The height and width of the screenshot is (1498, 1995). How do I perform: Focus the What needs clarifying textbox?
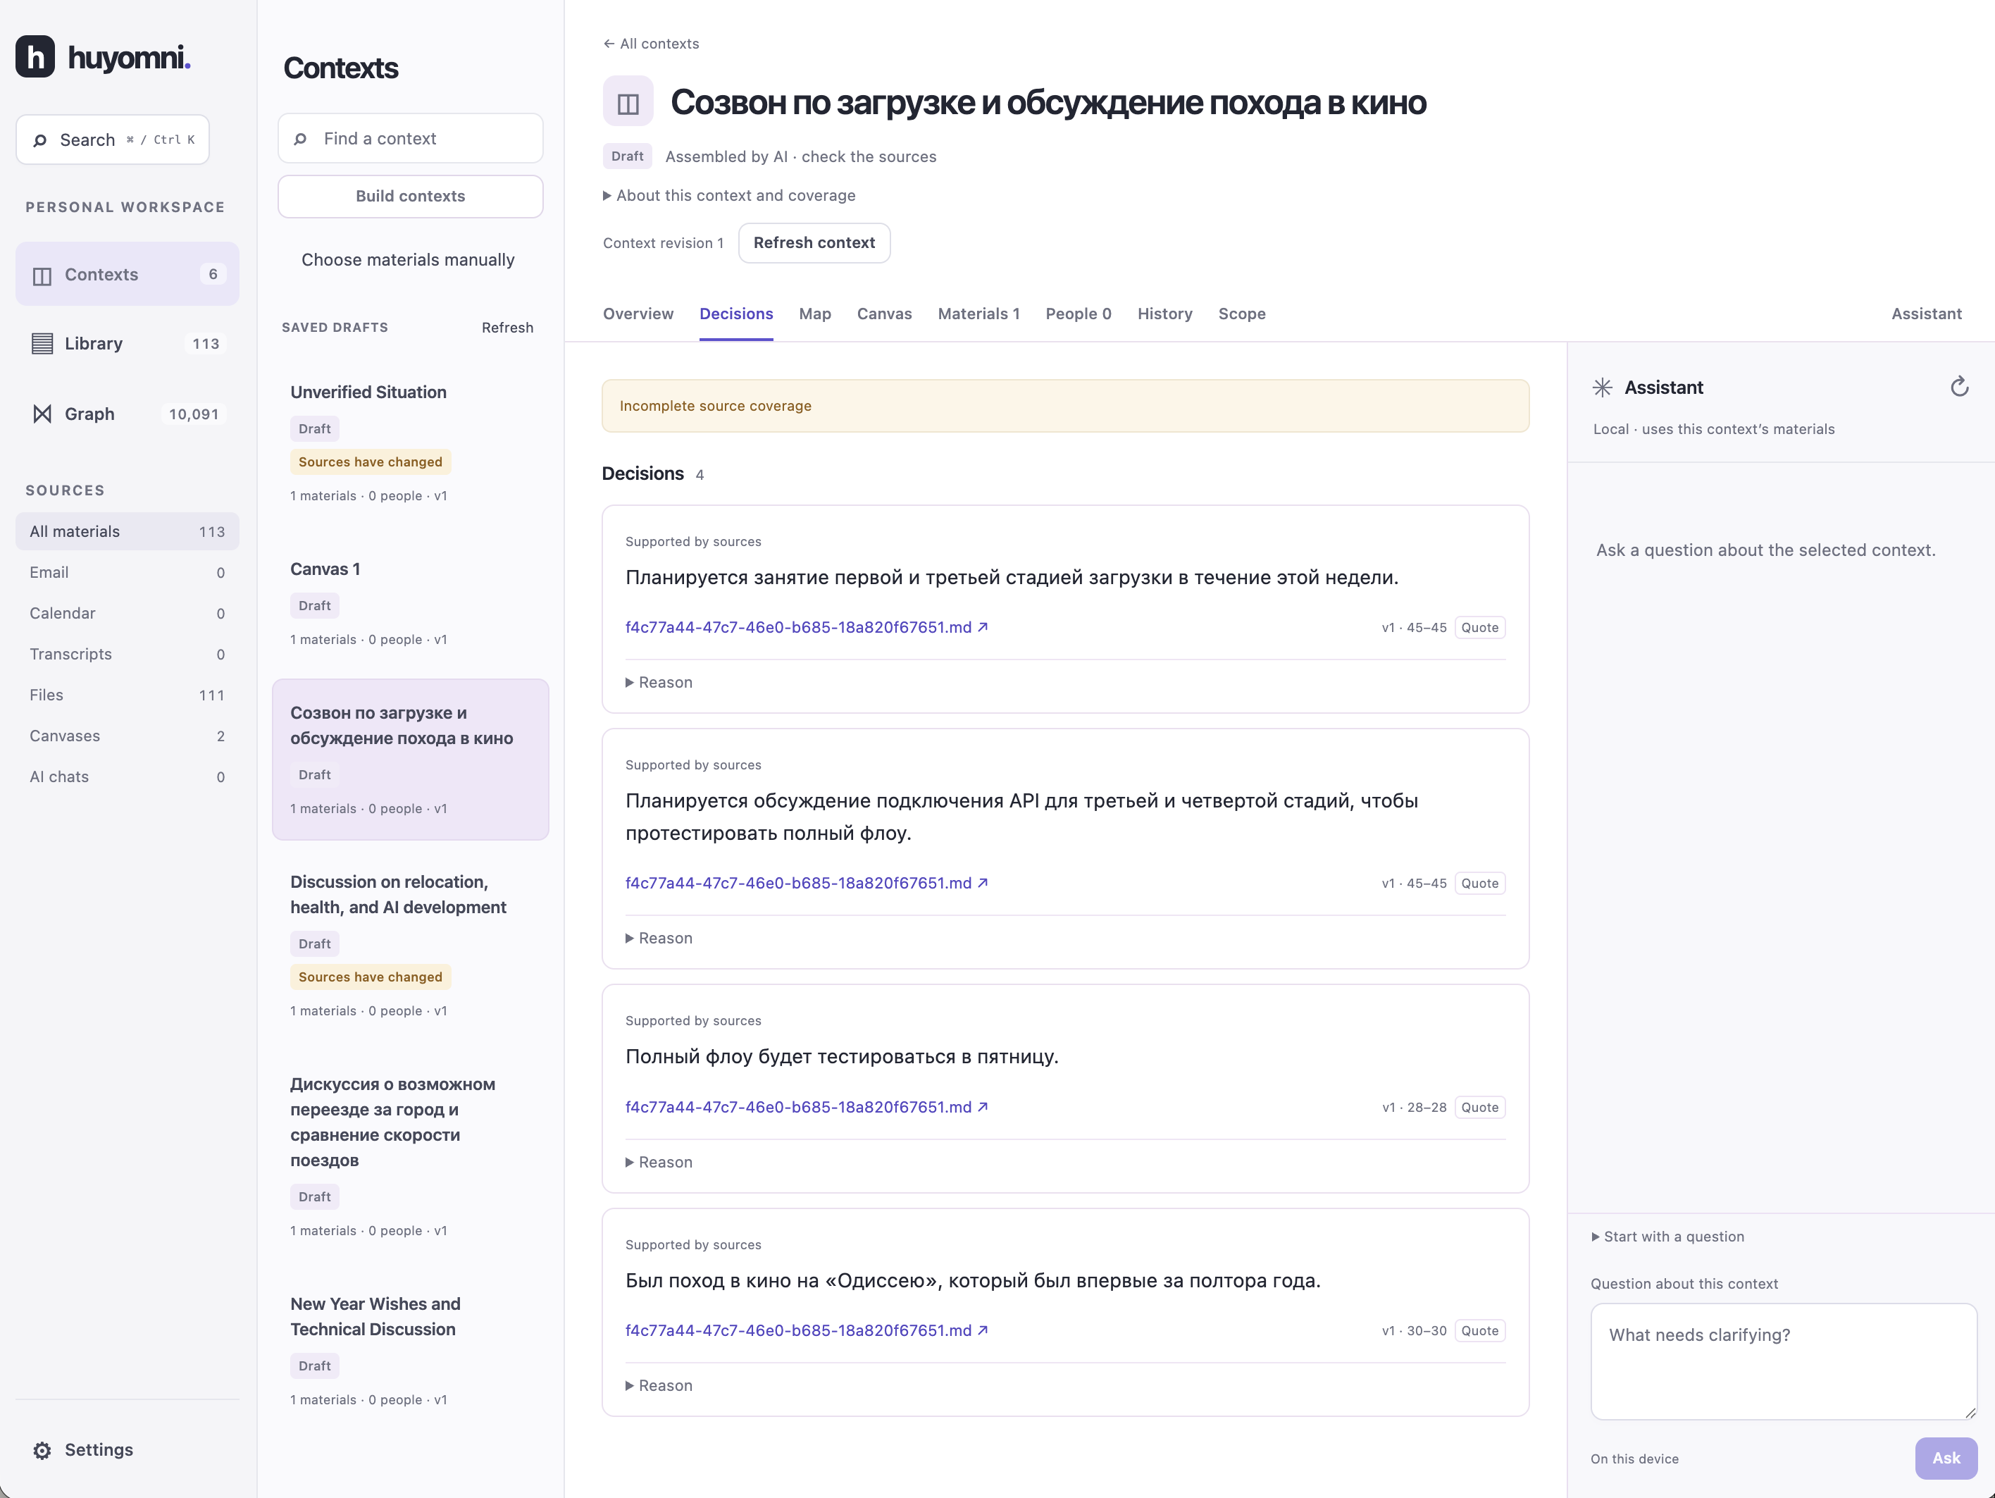tap(1783, 1361)
